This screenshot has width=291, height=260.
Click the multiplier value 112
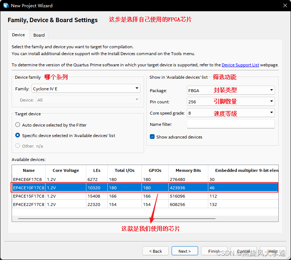click(x=213, y=196)
